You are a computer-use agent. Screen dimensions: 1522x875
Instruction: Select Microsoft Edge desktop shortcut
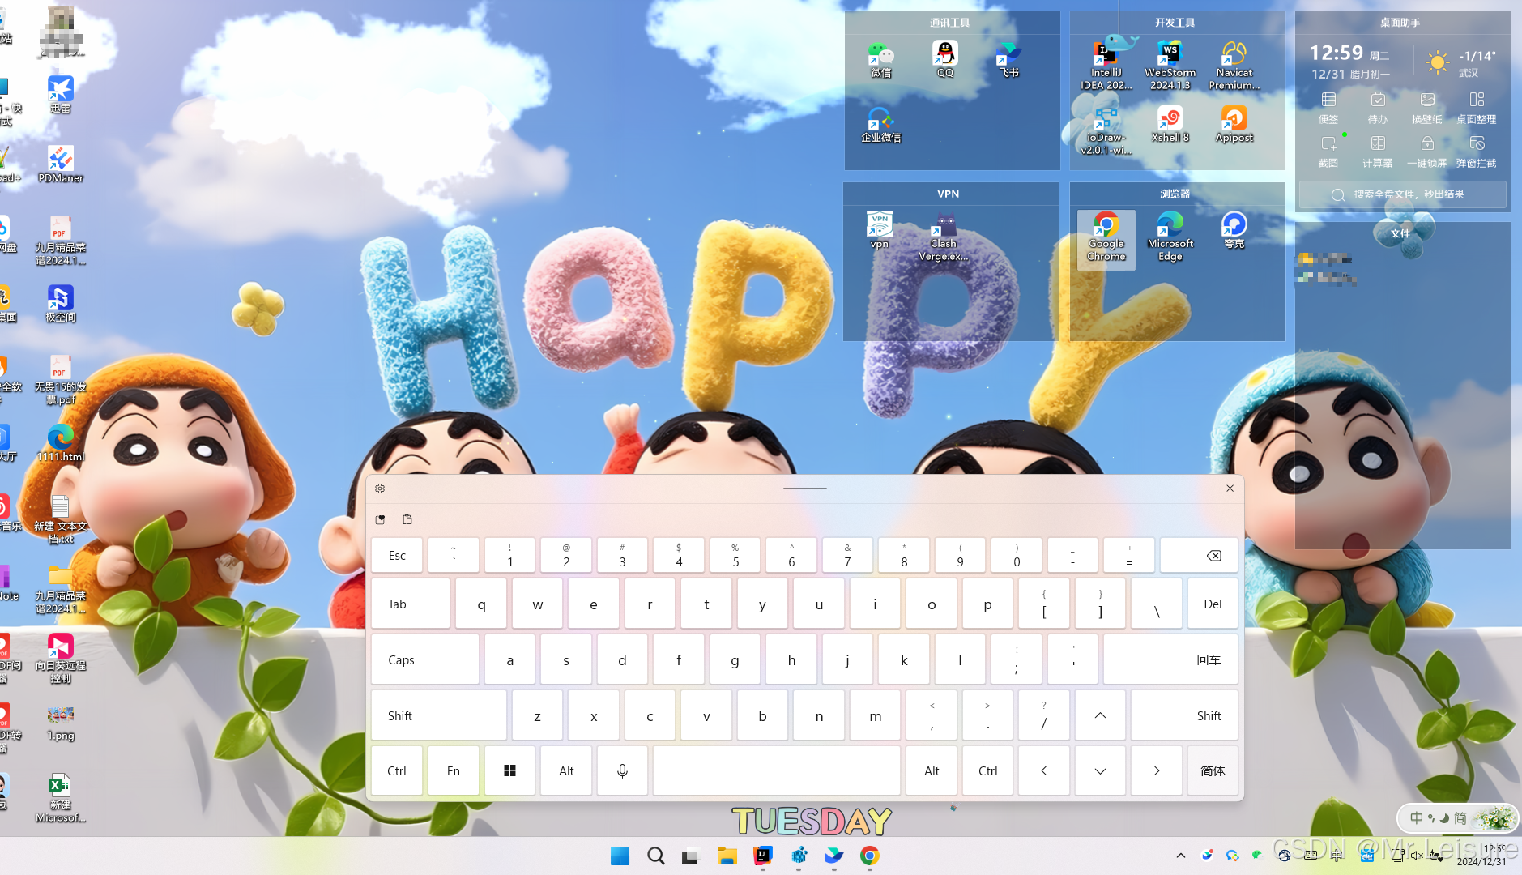tap(1170, 237)
